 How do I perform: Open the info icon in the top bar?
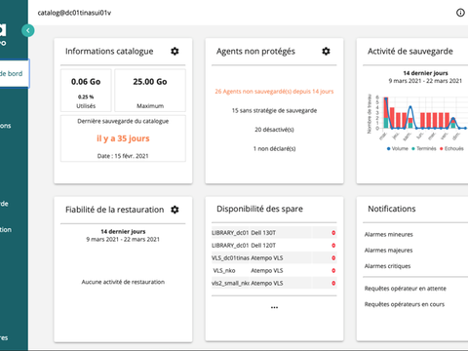click(x=460, y=13)
